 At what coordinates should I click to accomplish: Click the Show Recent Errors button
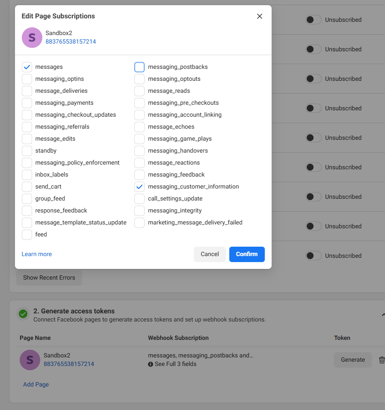pyautogui.click(x=49, y=277)
